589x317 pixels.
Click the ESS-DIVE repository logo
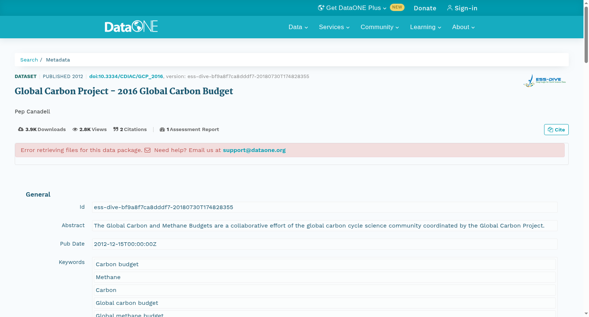click(x=545, y=81)
